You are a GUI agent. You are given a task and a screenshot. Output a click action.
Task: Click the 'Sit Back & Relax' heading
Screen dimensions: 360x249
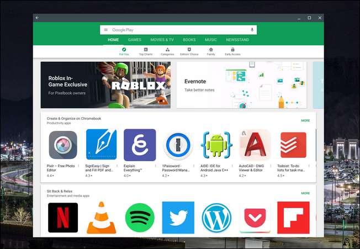coord(60,191)
